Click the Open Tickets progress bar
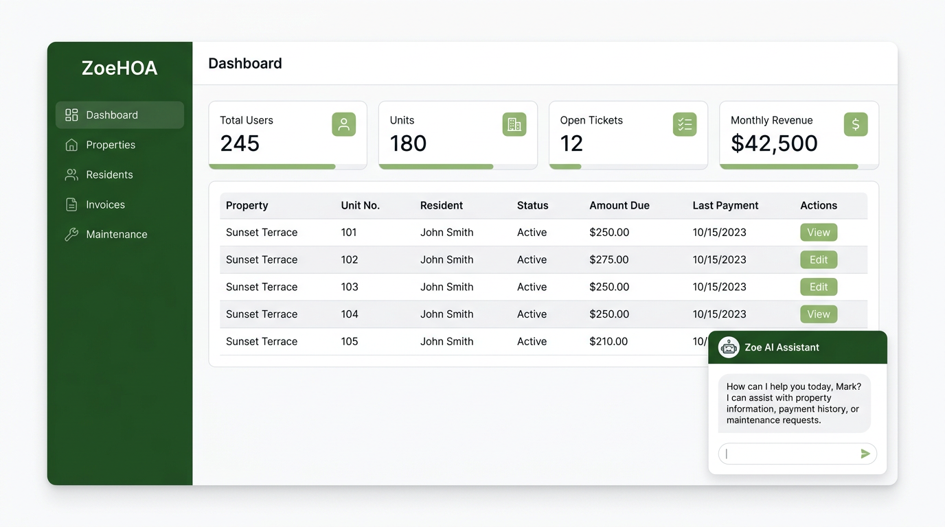 click(628, 167)
